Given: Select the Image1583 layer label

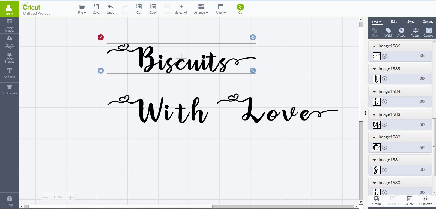Looking at the screenshot, I should [x=389, y=114].
